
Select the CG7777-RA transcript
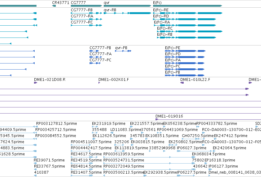point(86,19)
